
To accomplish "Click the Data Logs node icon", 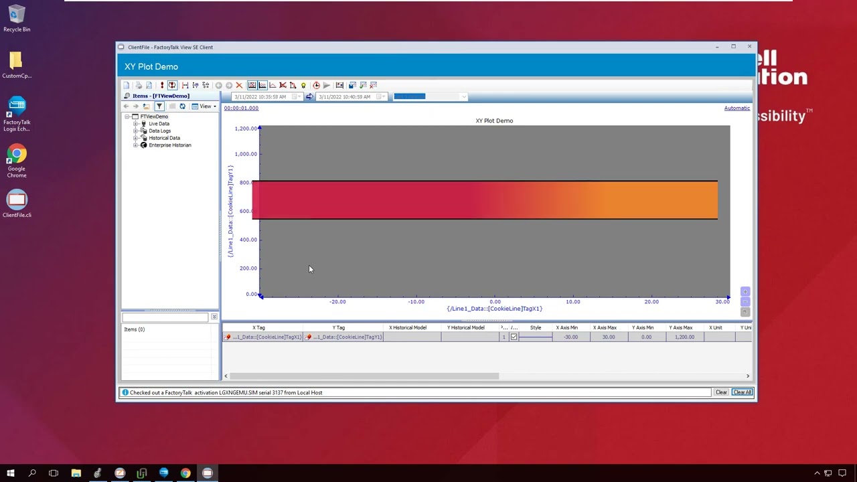I will (x=143, y=131).
